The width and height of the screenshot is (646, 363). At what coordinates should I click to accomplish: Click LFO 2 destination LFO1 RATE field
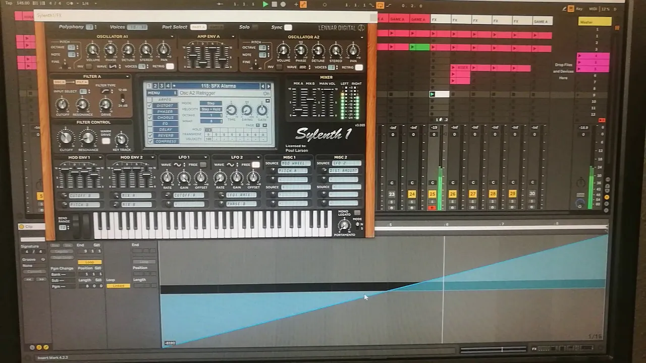241,195
